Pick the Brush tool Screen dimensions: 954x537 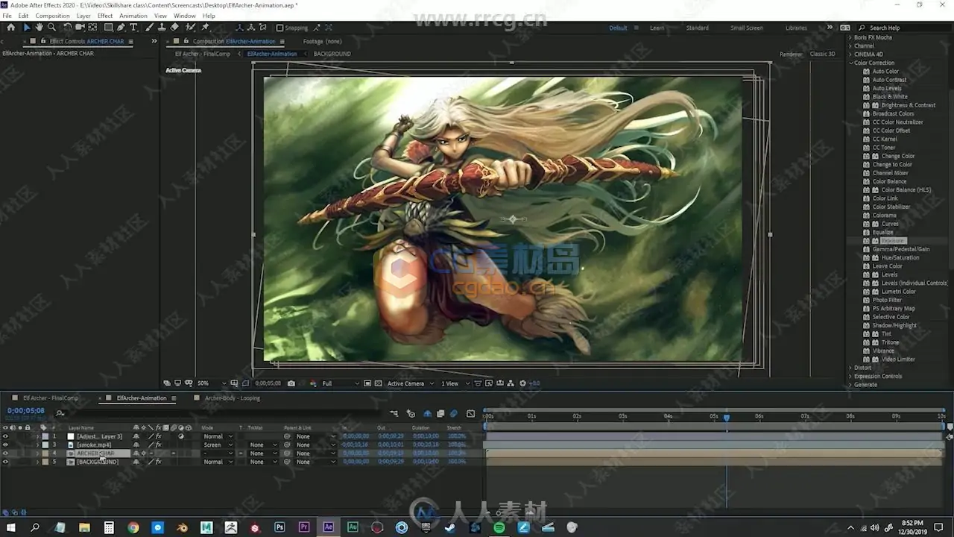pos(149,28)
